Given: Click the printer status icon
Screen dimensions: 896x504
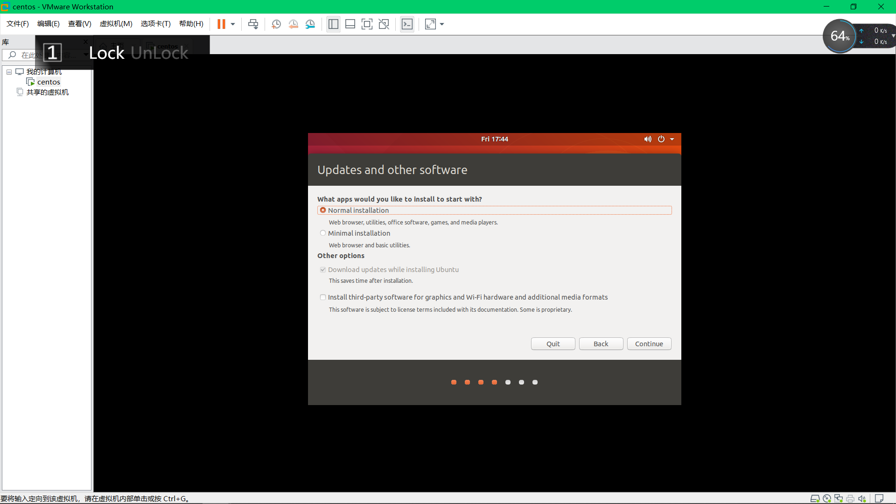Looking at the screenshot, I should coord(850,498).
